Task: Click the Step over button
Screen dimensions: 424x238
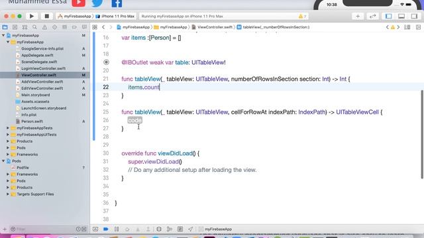Action: coord(127,229)
